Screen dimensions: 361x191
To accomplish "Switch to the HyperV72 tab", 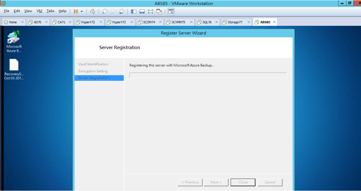I will tap(88, 22).
